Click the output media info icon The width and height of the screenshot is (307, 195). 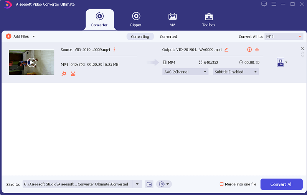[x=249, y=50]
